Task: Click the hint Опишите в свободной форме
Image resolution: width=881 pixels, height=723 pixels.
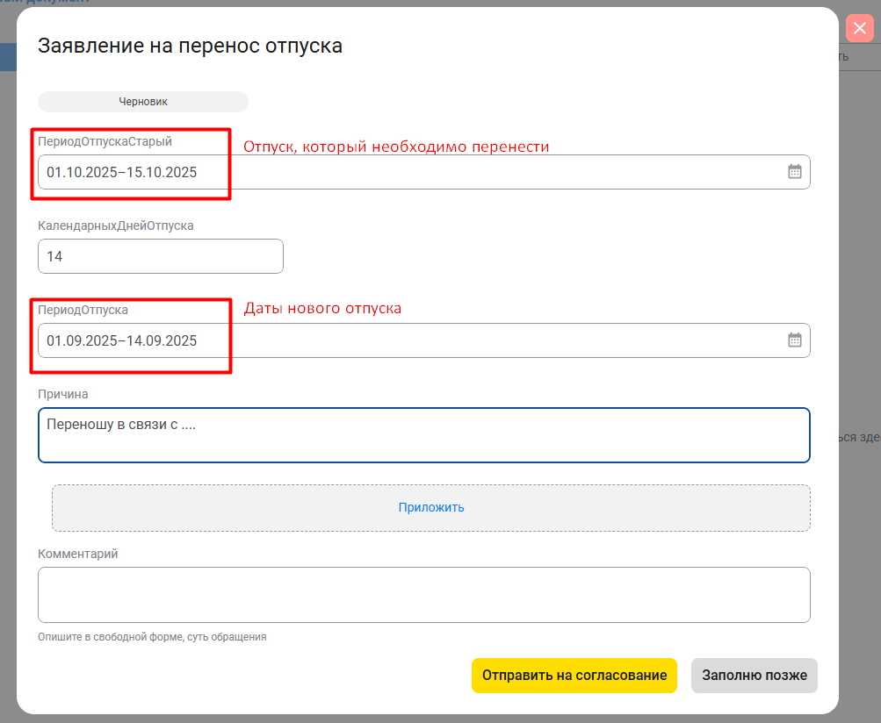Action: 152,637
